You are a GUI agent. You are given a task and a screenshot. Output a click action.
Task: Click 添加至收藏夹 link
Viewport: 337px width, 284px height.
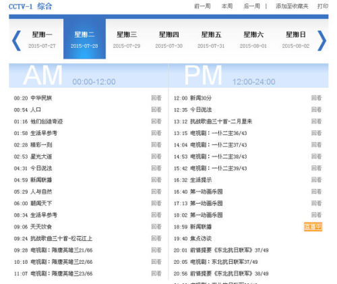coord(292,6)
